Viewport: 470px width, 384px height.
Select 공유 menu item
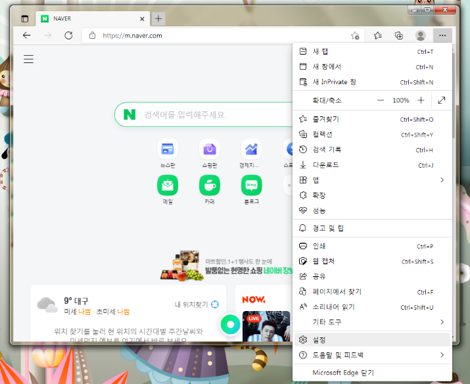coord(372,276)
